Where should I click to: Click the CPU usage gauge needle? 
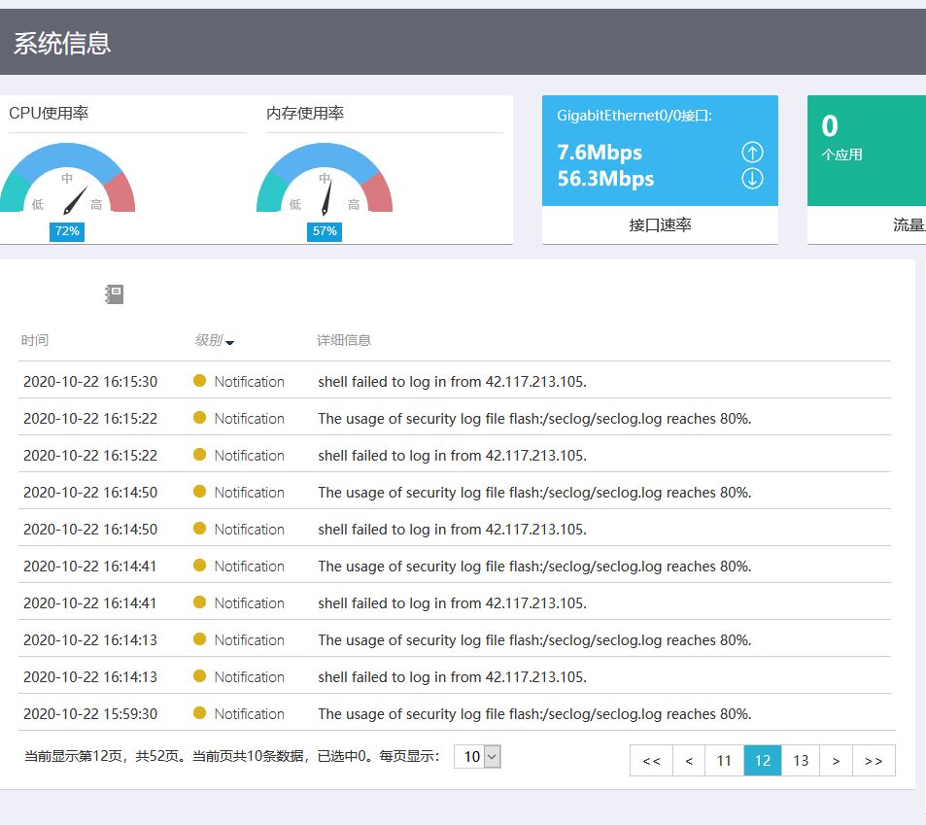click(x=75, y=201)
